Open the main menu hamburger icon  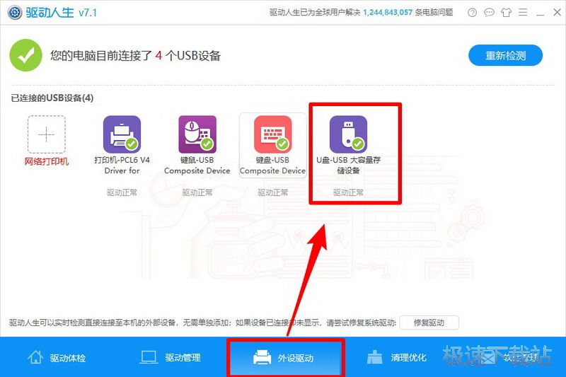[523, 13]
